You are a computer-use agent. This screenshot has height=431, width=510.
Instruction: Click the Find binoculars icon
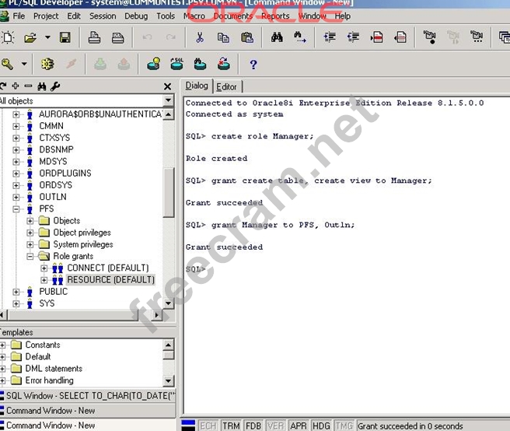pyautogui.click(x=277, y=37)
